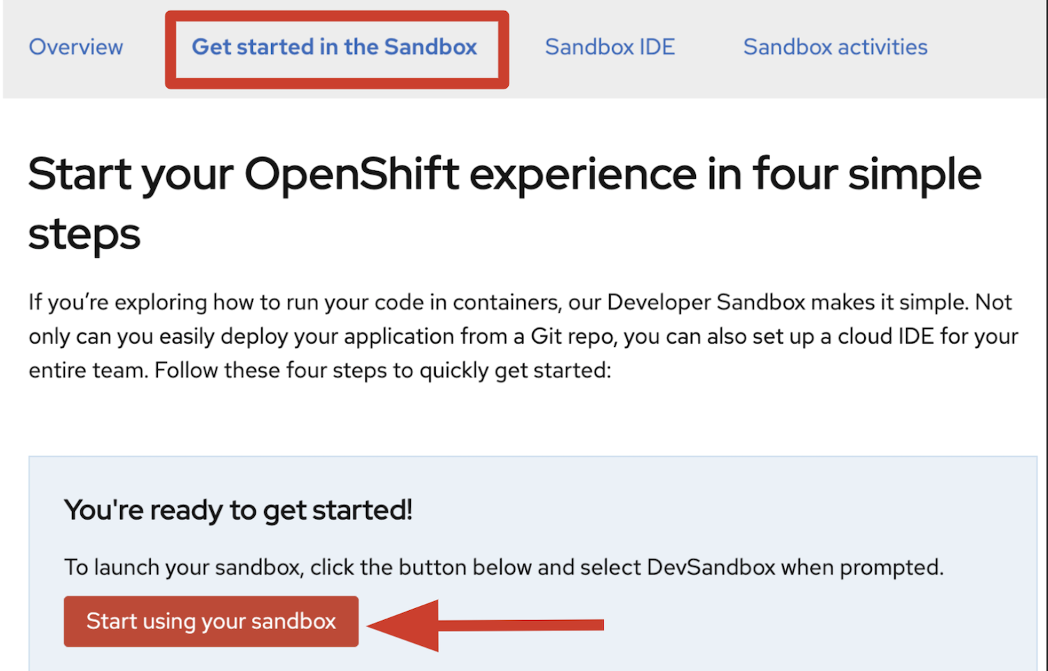Click the red highlight border around the active tab
The image size is (1048, 671).
(x=337, y=84)
